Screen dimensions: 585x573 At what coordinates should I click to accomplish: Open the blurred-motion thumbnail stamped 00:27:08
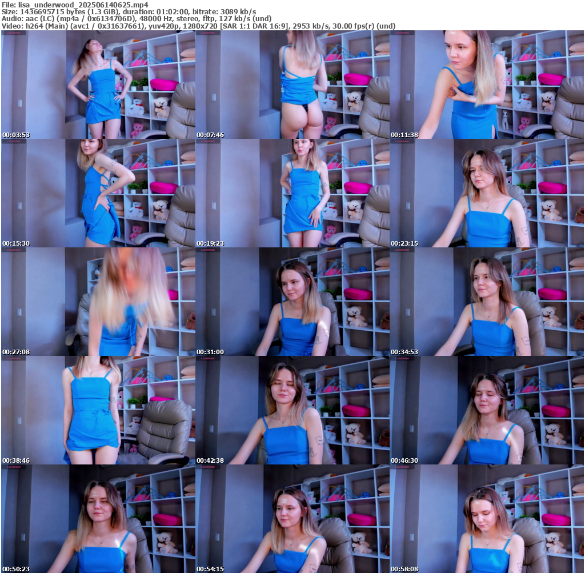click(x=98, y=302)
